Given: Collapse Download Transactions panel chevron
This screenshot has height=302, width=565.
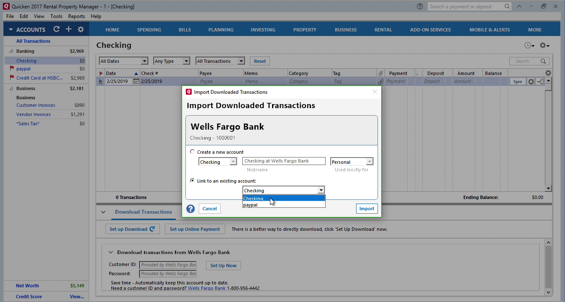Looking at the screenshot, I should [103, 212].
